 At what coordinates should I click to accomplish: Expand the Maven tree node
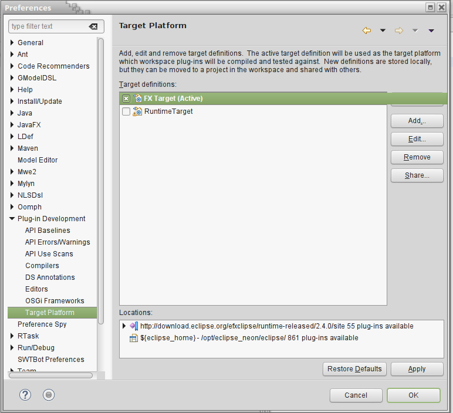coord(12,148)
